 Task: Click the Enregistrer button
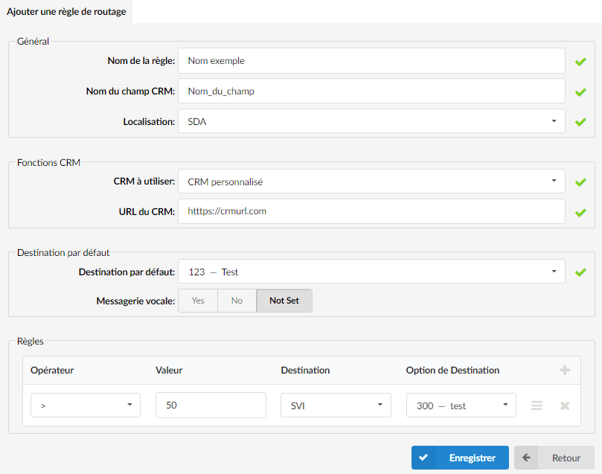(x=460, y=458)
